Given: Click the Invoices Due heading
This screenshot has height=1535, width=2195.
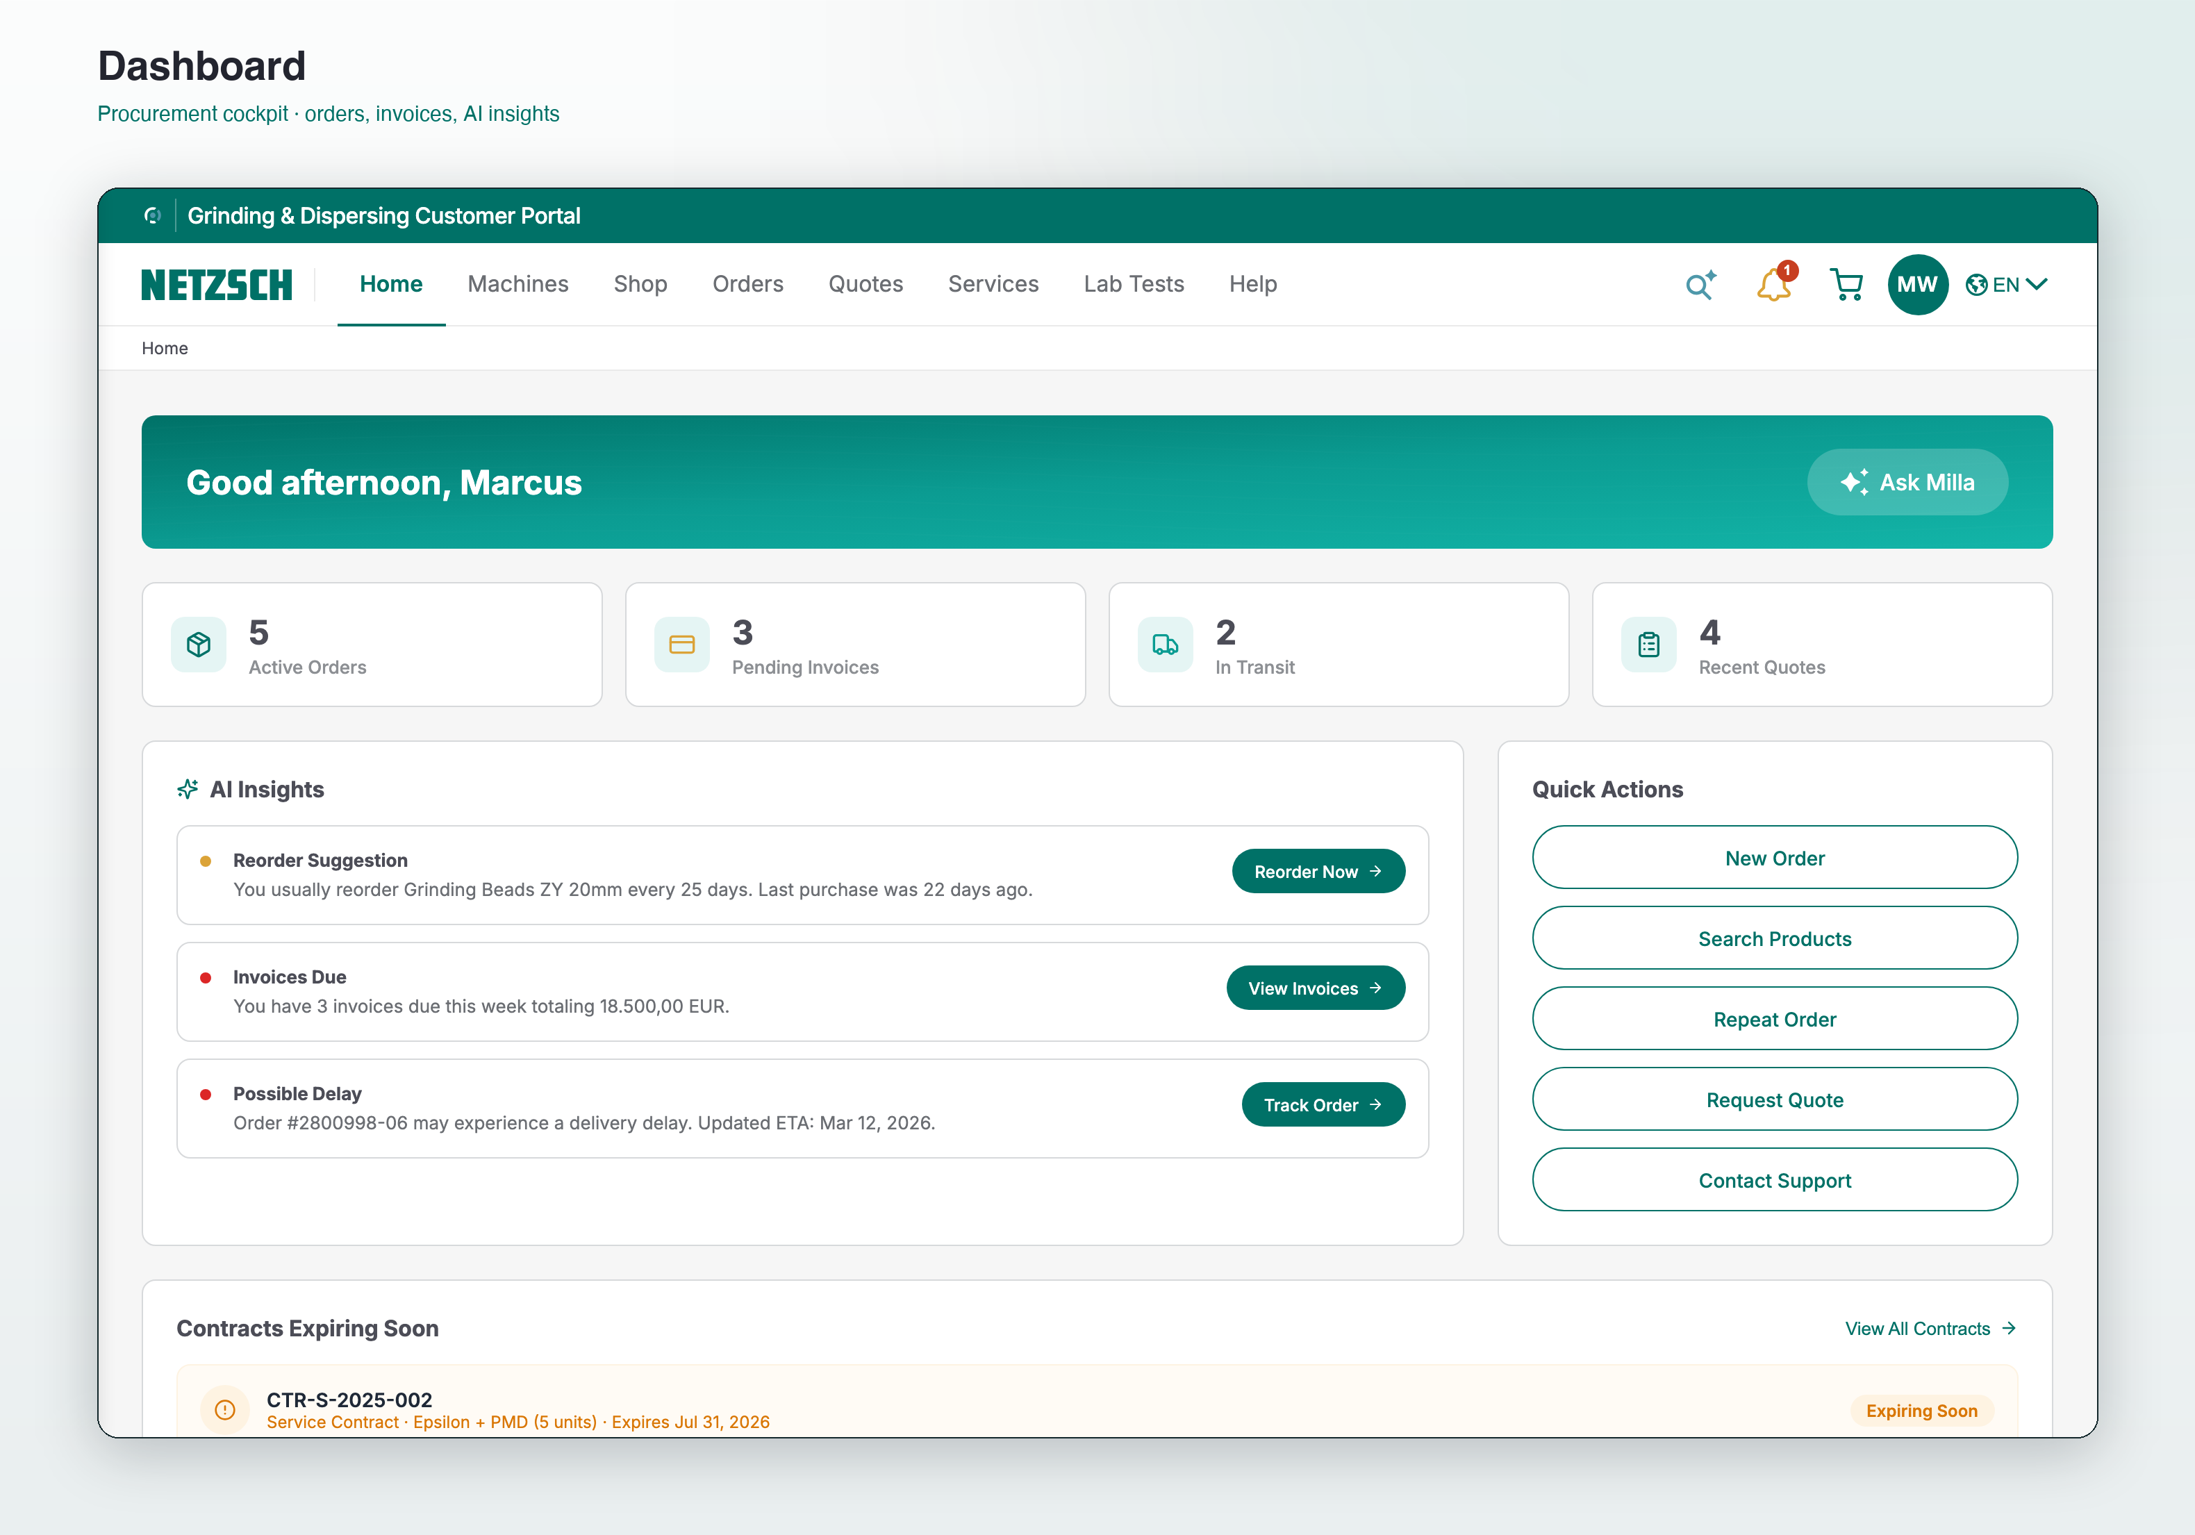Looking at the screenshot, I should coord(290,977).
